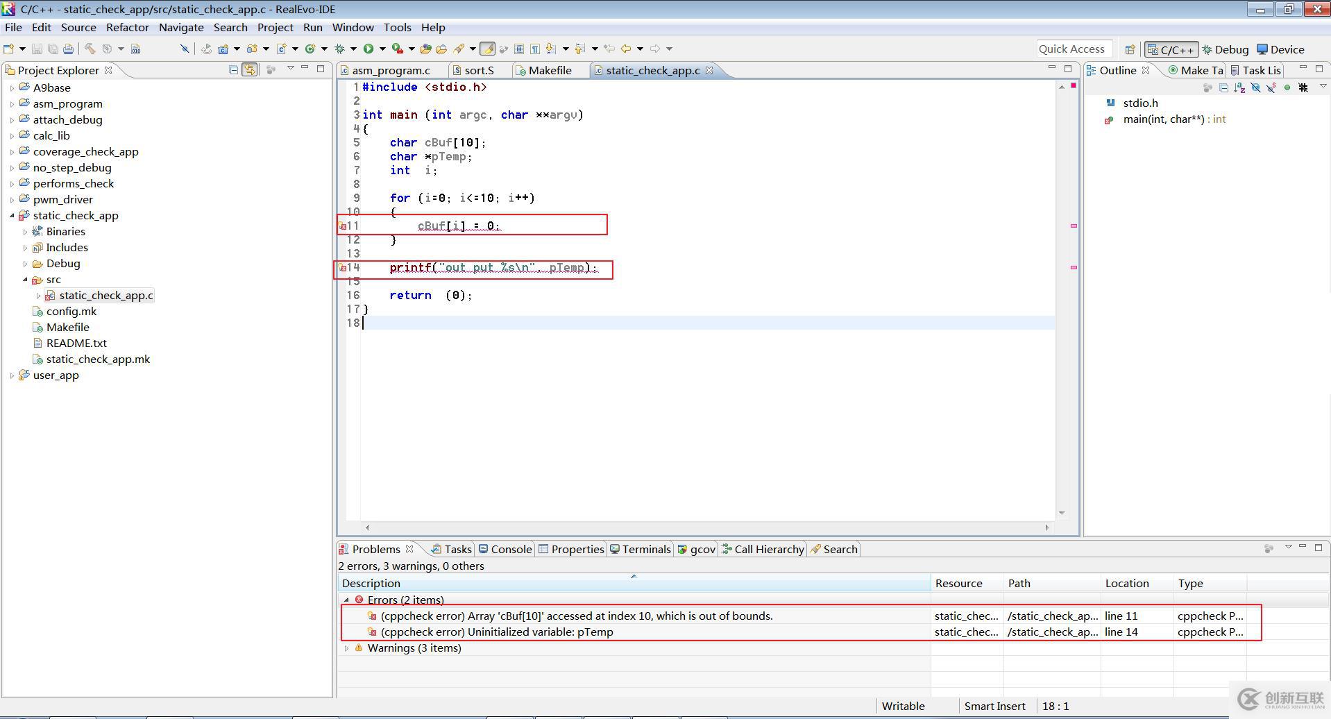Expand the A9base project

[x=12, y=88]
